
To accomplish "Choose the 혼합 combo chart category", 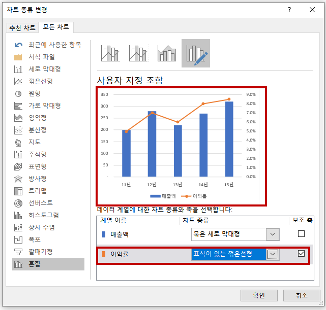I will [x=48, y=264].
